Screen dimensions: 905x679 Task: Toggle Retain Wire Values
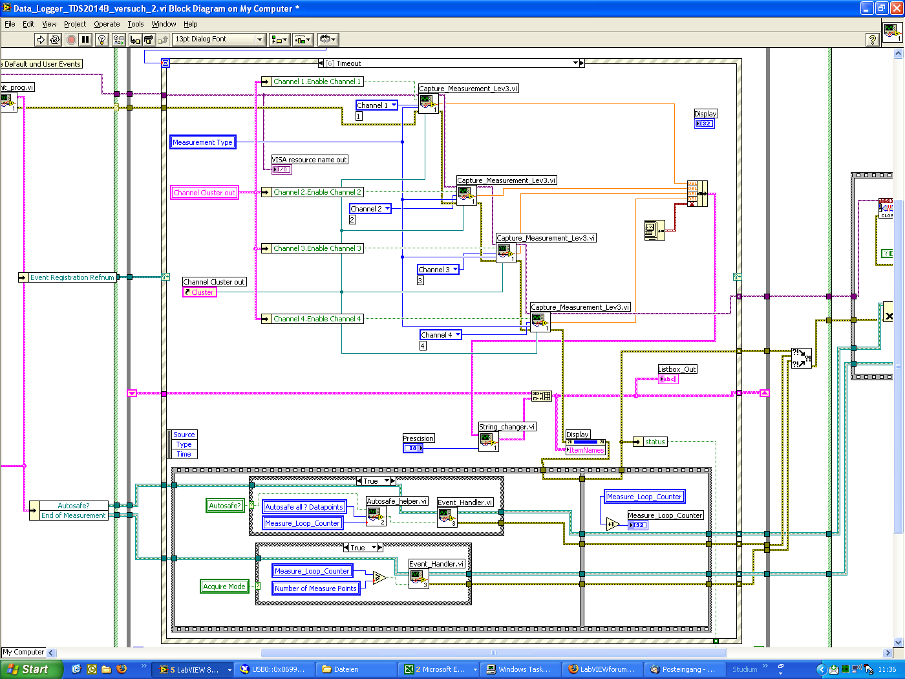point(118,39)
